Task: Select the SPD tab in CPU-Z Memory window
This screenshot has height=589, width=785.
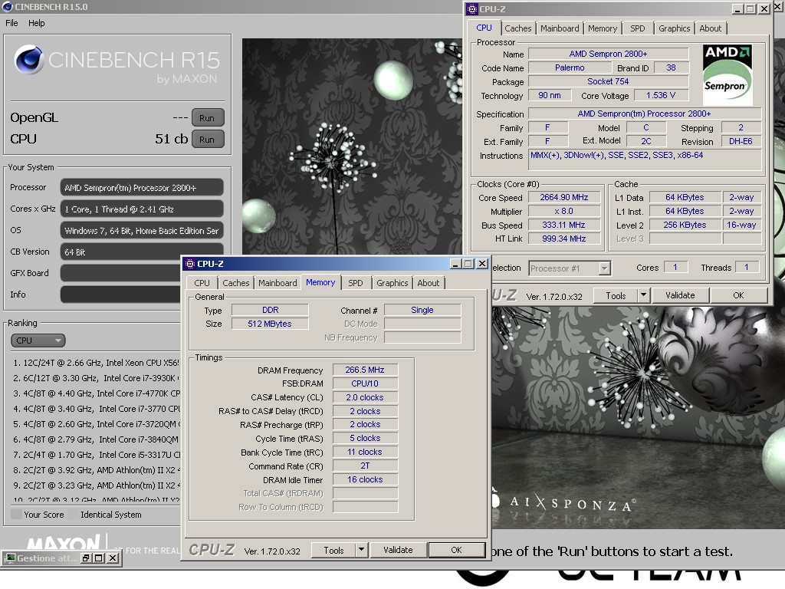Action: tap(356, 283)
